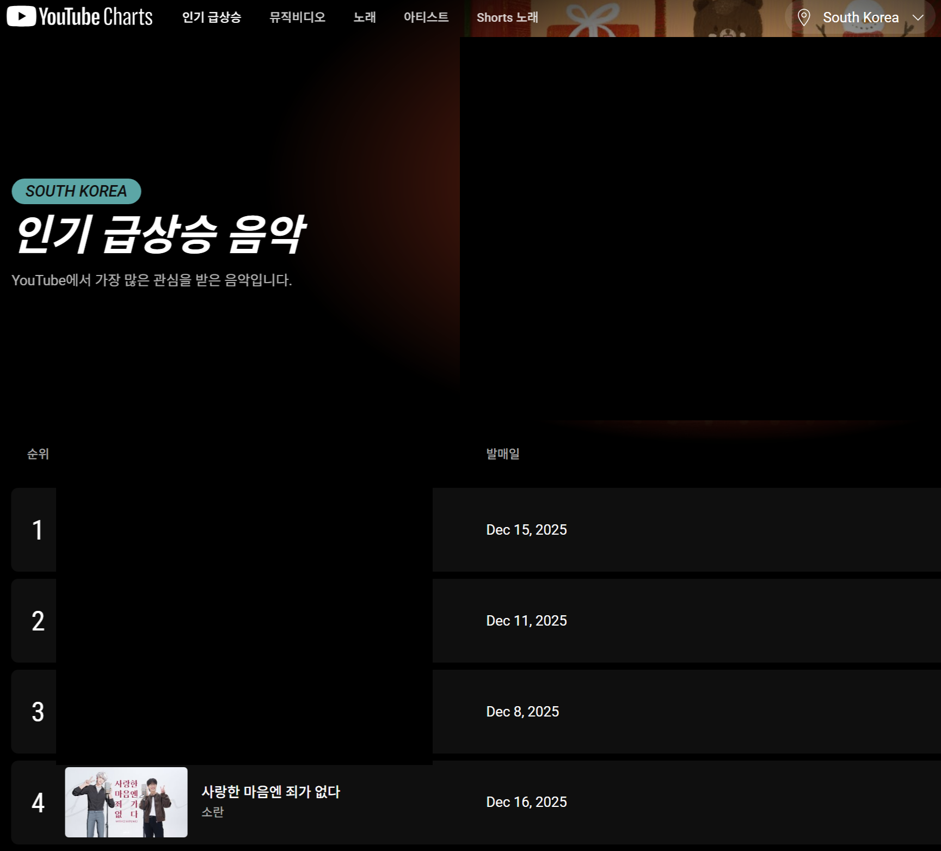Expand the chevron beside South Korea

tap(918, 17)
